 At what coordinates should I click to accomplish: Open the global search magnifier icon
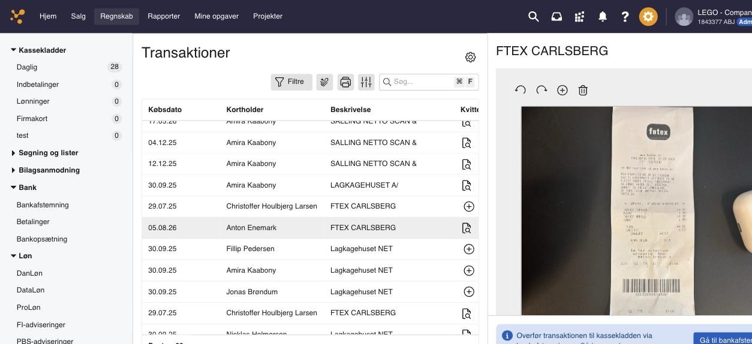pos(533,17)
